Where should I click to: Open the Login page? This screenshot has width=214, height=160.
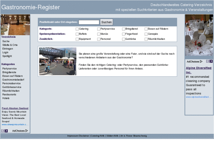click(5, 53)
